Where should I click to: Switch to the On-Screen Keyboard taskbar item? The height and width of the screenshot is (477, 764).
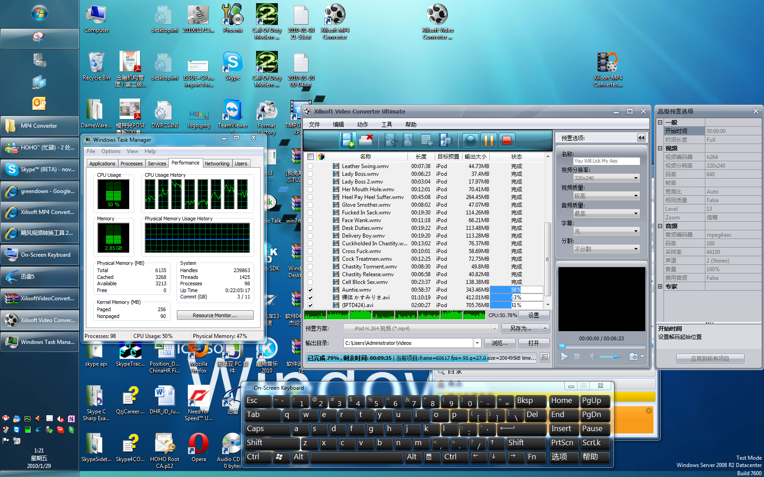[x=40, y=255]
